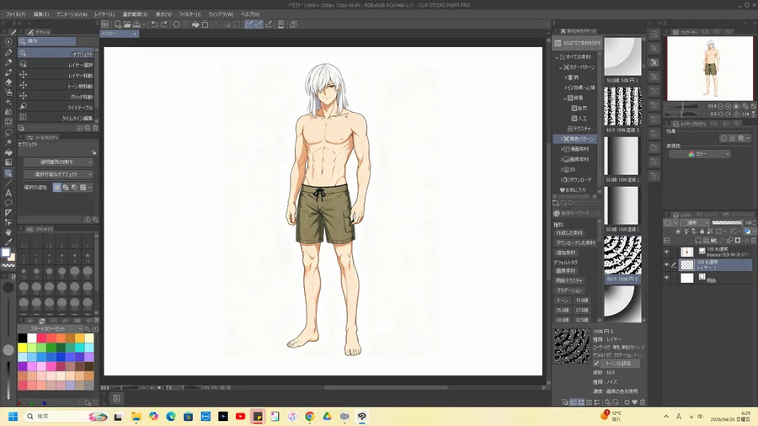The width and height of the screenshot is (758, 426).
Task: Open the 透明箇所の操作 dropdown
Action: (58, 162)
